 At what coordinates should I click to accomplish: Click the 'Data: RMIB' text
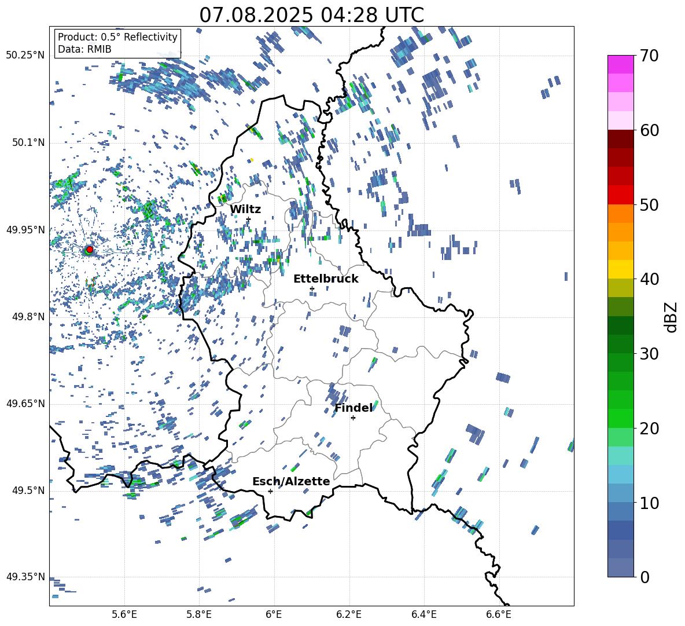[84, 49]
